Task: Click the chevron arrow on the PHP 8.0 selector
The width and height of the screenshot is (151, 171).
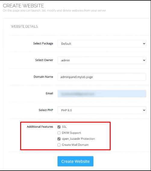Action: (x=144, y=110)
